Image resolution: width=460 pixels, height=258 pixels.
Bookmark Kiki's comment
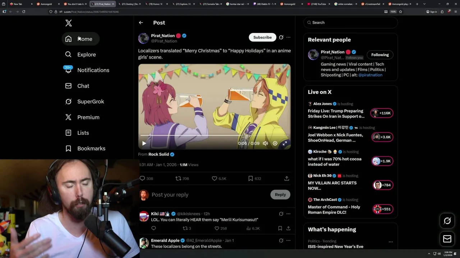point(280,228)
